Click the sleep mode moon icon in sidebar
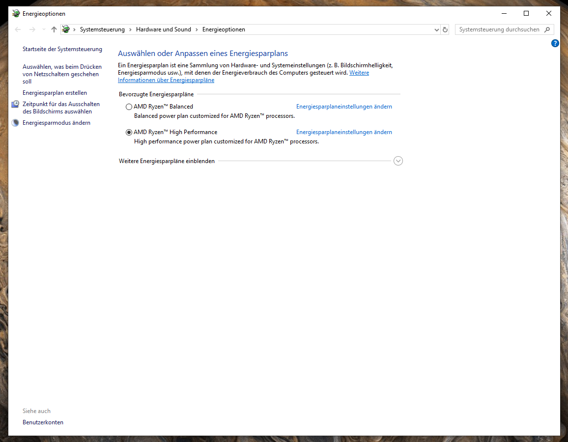This screenshot has width=568, height=442. 15,123
